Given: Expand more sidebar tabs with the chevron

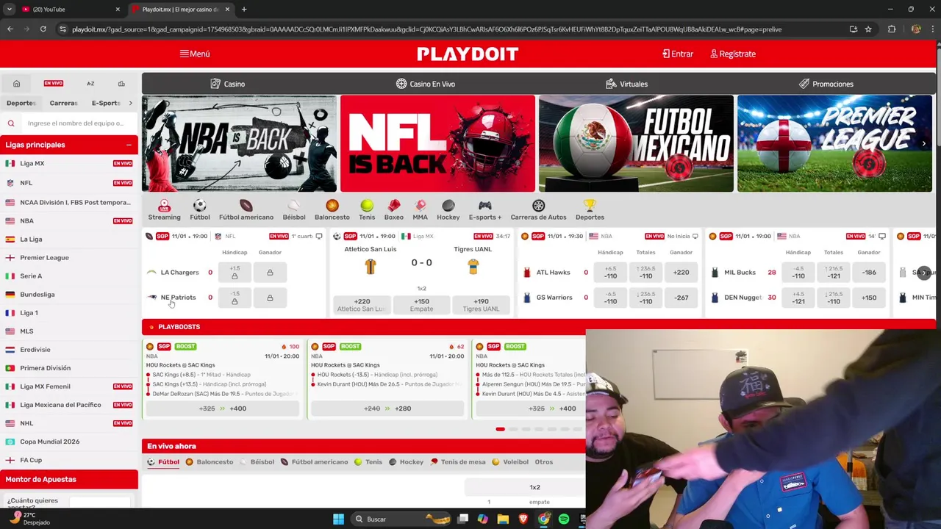Looking at the screenshot, I should [130, 104].
